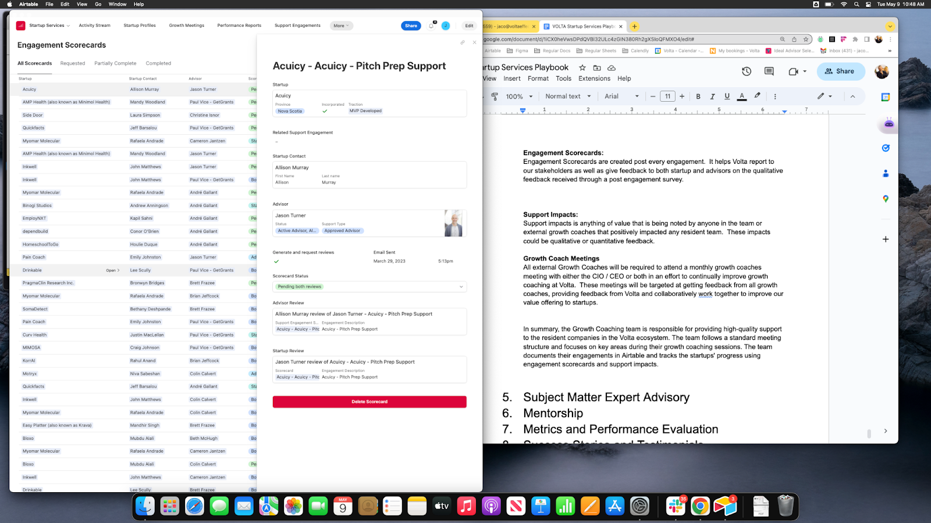Open the Figma bookmark folder
Screen dimensions: 931x523
point(518,51)
